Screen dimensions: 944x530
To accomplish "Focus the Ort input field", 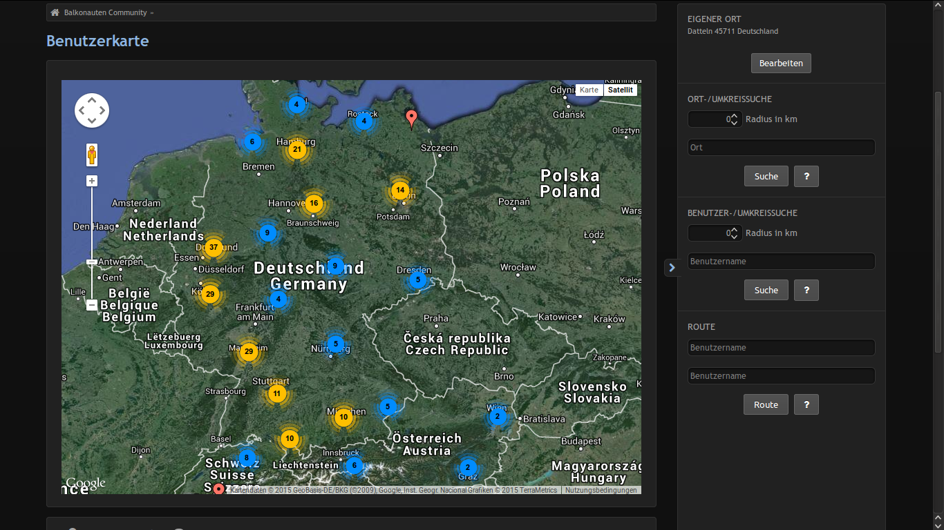I will tap(781, 147).
